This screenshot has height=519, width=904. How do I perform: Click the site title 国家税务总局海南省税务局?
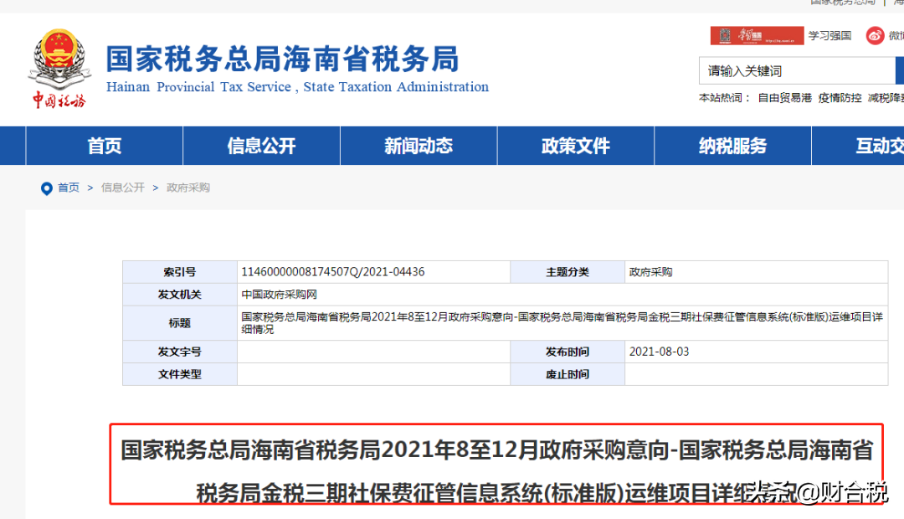(283, 59)
